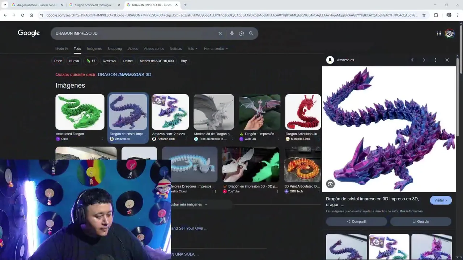This screenshot has width=463, height=260.
Task: Open Modo IA search mode
Action: click(61, 49)
